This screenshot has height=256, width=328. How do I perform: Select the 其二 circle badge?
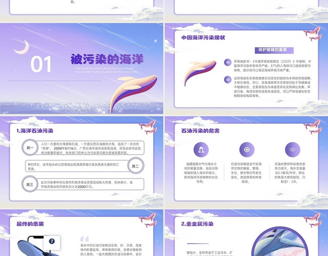click(135, 166)
